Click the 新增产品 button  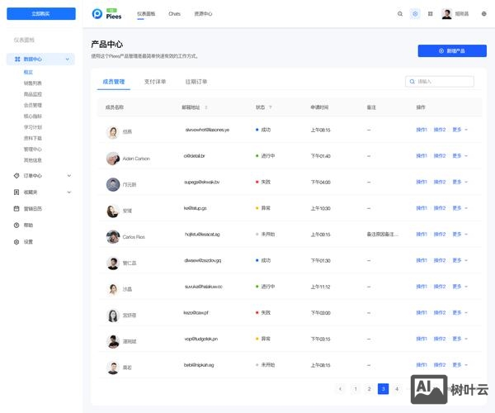[x=452, y=50]
